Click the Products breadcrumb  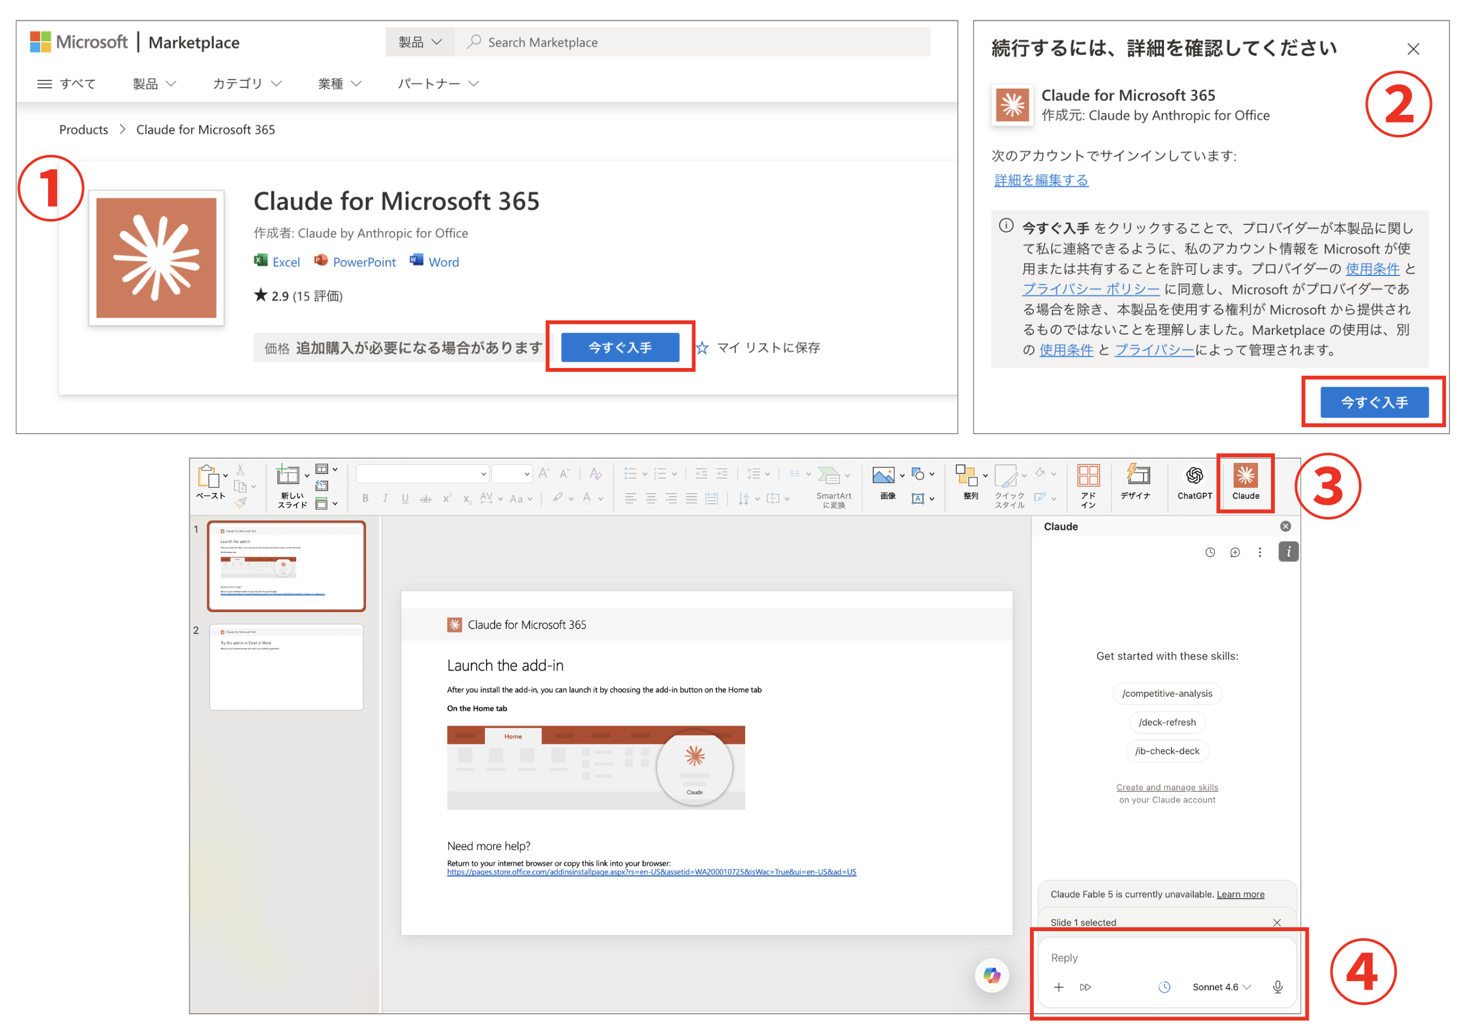point(83,130)
